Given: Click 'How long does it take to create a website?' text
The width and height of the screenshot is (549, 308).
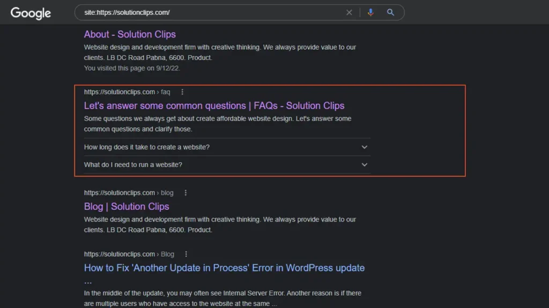Looking at the screenshot, I should click(147, 147).
